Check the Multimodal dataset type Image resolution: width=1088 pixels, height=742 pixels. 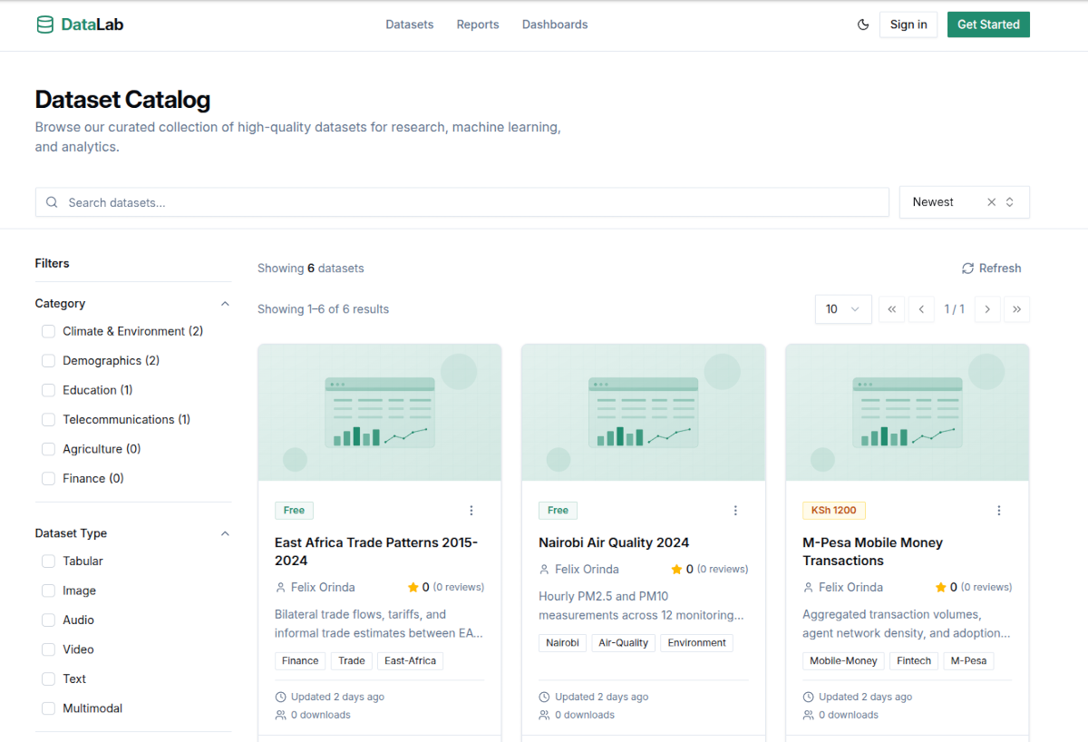pos(49,708)
